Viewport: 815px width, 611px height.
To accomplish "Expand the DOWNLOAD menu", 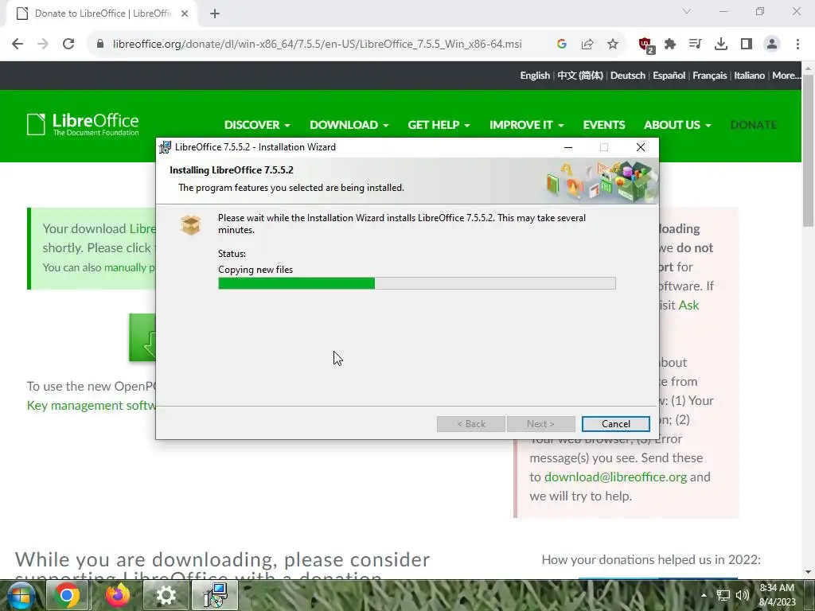I will click(x=349, y=125).
